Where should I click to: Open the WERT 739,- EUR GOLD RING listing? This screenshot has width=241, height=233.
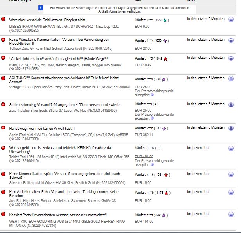point(67,224)
